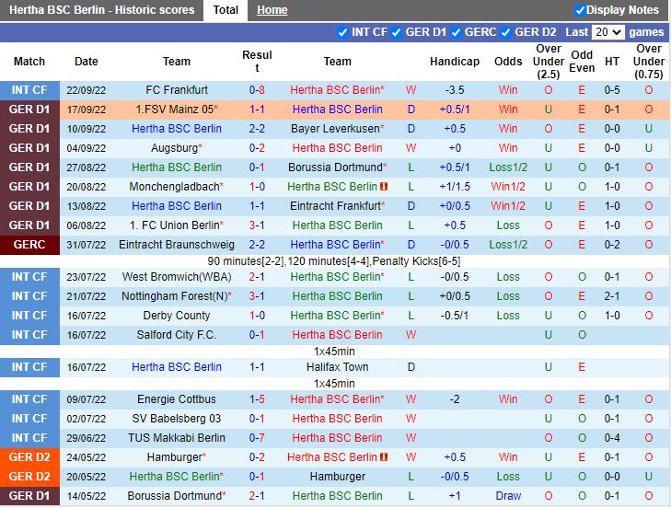Switch to the Home tab
671x508 pixels.
[272, 10]
